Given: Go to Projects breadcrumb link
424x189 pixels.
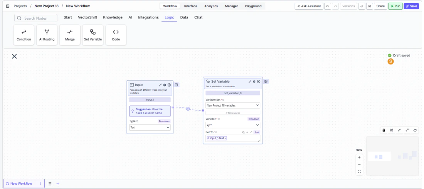Looking at the screenshot, I should tap(20, 6).
